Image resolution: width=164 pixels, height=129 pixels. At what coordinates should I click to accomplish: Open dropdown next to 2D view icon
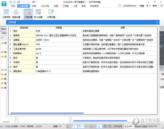click(x=76, y=126)
